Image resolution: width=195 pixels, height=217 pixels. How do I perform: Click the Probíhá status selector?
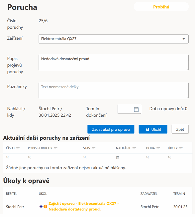[161, 7]
